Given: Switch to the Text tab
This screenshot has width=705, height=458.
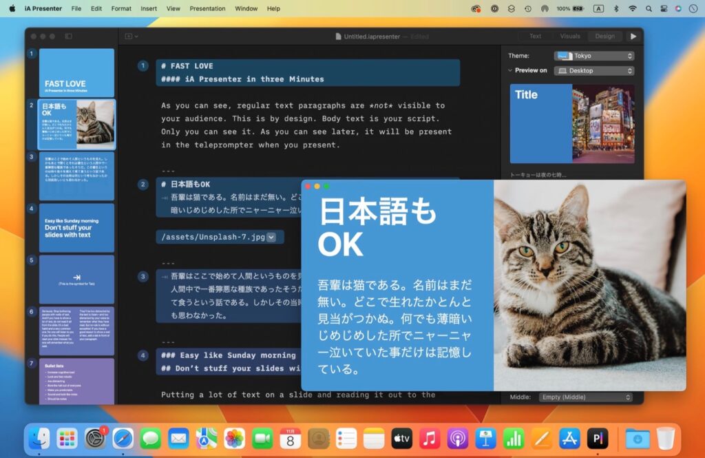Looking at the screenshot, I should point(535,36).
